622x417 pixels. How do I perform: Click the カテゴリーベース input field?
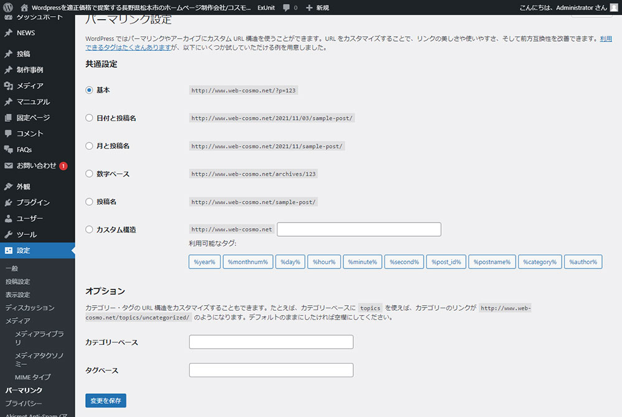click(271, 342)
